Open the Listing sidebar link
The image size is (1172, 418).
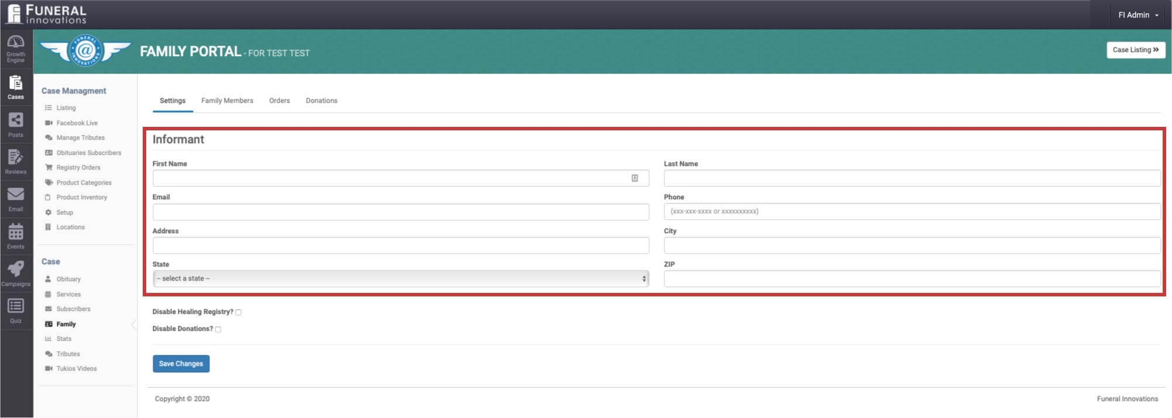click(x=66, y=108)
